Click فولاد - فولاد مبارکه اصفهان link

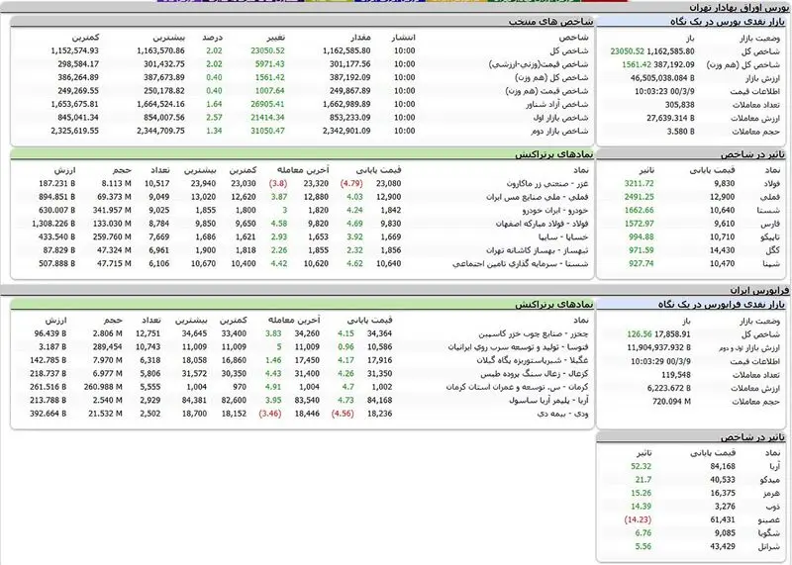pos(542,224)
